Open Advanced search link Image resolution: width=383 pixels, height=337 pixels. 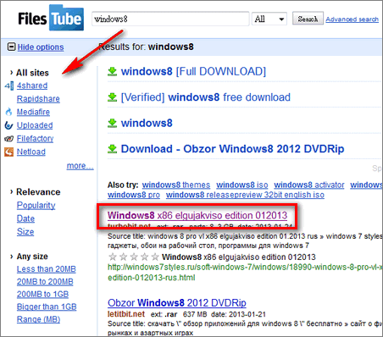(352, 19)
